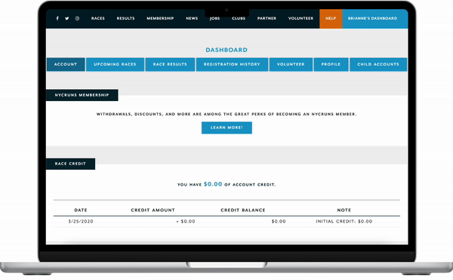Click the Note column header
This screenshot has height=280, width=453.
[x=344, y=210]
